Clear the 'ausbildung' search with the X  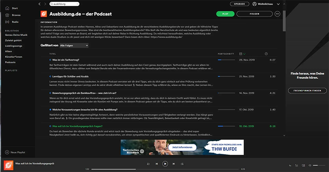[x=77, y=4]
